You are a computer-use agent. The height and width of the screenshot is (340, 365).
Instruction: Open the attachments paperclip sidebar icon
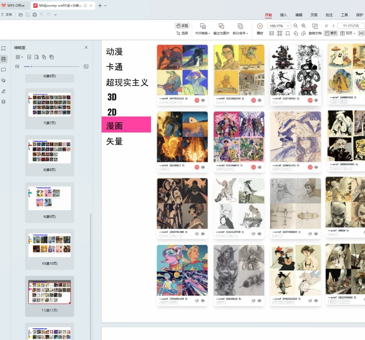(x=3, y=81)
